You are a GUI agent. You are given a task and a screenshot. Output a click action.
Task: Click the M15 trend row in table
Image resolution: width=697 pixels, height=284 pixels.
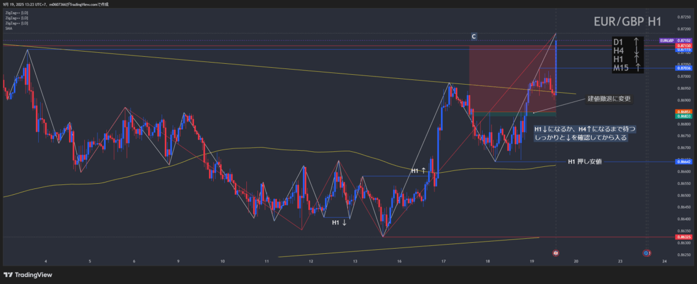628,68
